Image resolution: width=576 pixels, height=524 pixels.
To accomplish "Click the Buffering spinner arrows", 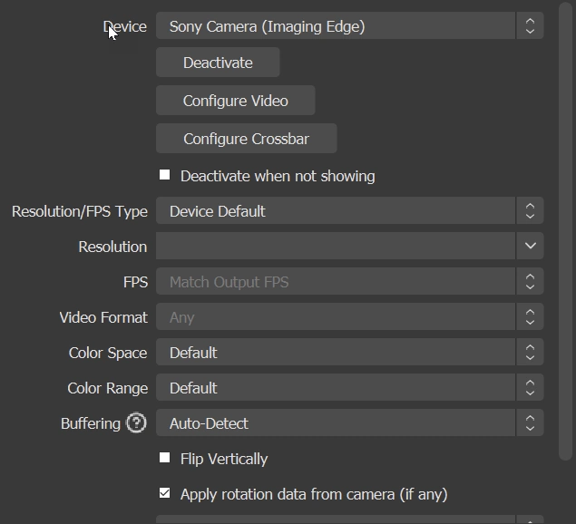I will pyautogui.click(x=530, y=423).
